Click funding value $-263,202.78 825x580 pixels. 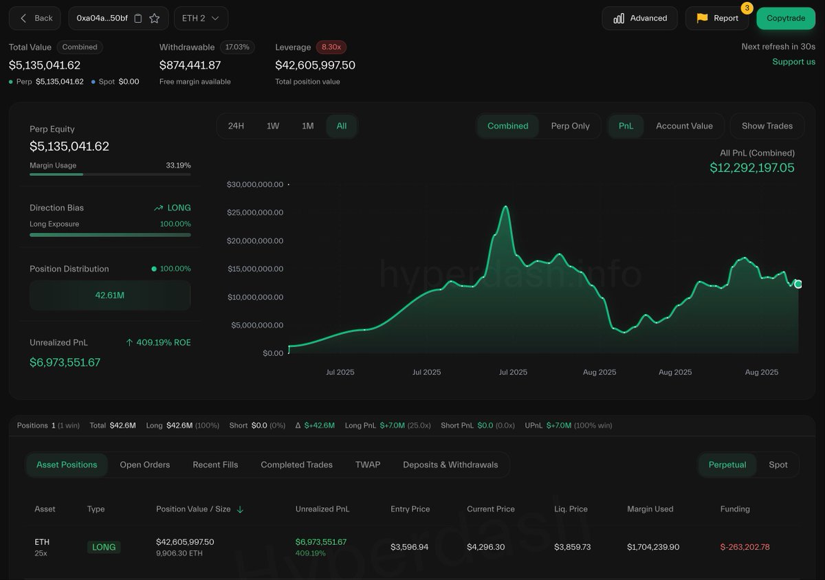[x=745, y=547]
